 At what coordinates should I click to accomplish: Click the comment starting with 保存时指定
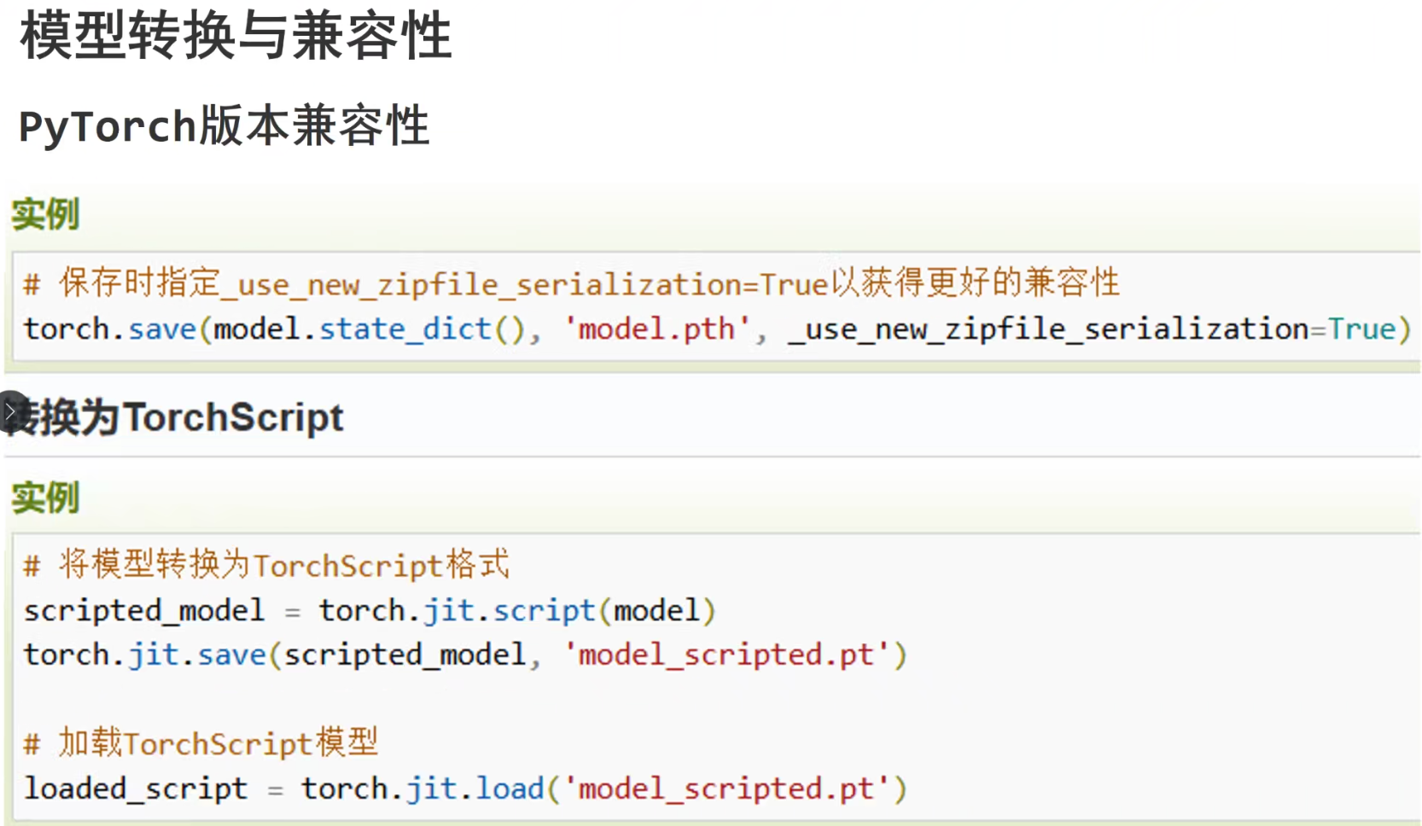[572, 283]
